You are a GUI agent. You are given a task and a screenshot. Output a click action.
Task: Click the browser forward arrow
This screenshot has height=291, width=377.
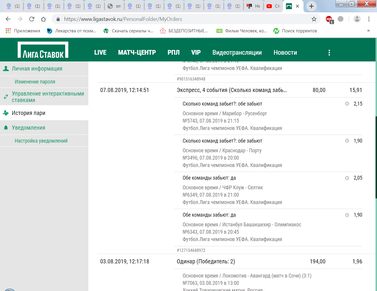click(20, 19)
